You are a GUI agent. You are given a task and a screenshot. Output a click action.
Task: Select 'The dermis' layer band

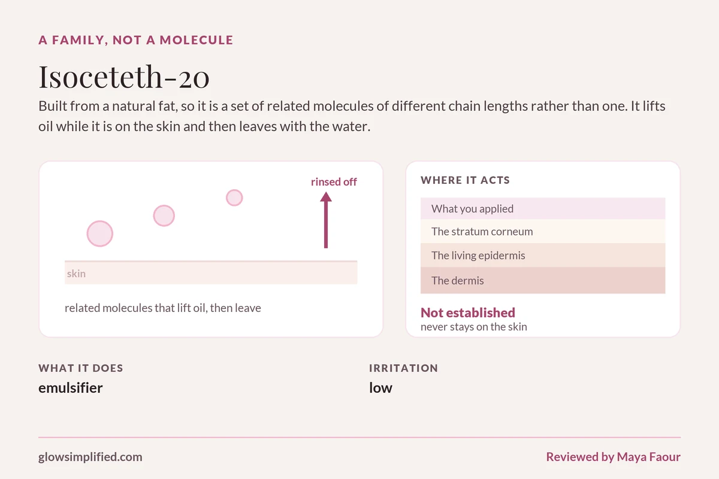coord(543,280)
